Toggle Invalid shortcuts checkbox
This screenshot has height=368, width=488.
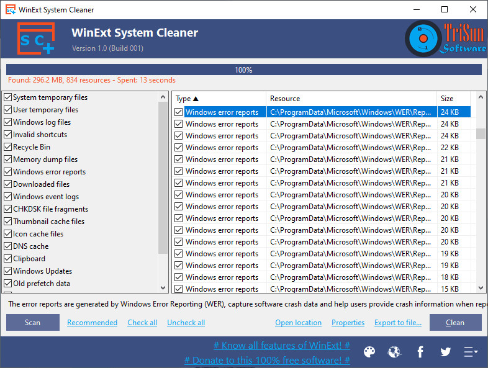click(x=8, y=135)
